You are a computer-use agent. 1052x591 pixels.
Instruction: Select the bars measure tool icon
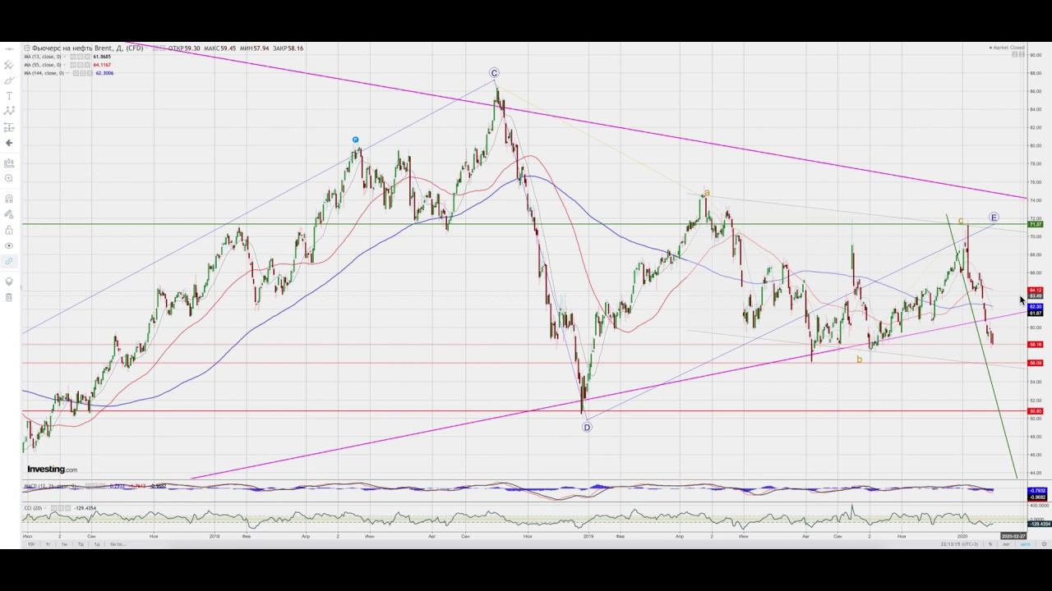click(x=10, y=163)
